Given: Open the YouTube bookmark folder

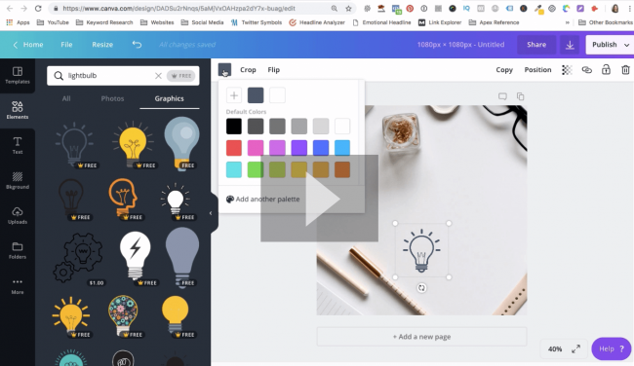Looking at the screenshot, I should click(53, 22).
